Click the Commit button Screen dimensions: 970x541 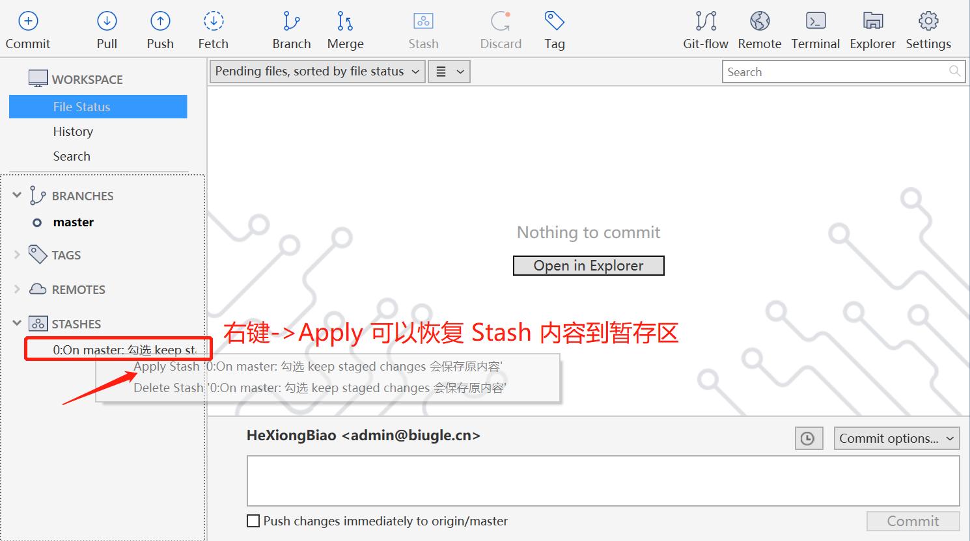tap(912, 521)
